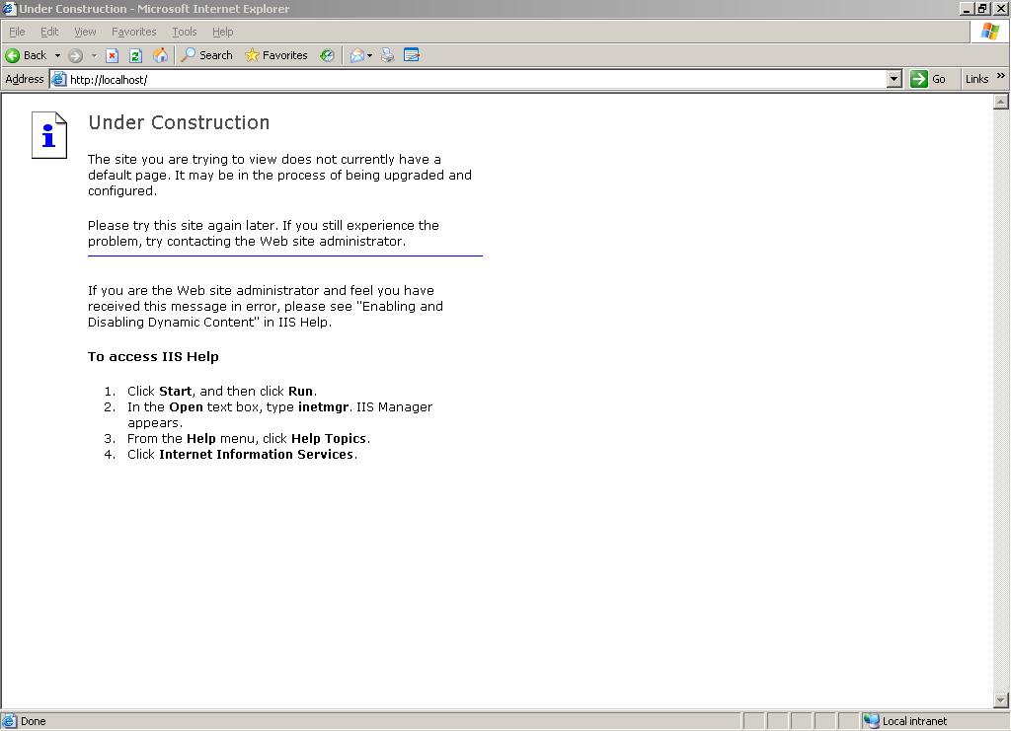The image size is (1011, 731).
Task: Open the Media history globe icon
Action: tap(327, 55)
